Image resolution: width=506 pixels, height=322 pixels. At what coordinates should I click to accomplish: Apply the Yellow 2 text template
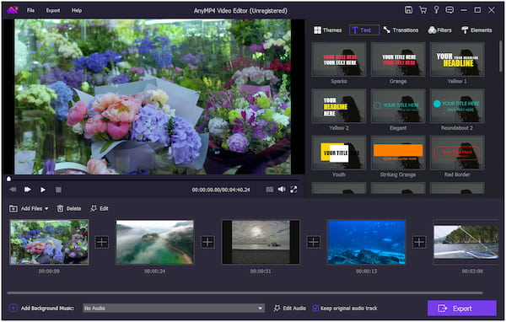click(x=339, y=106)
